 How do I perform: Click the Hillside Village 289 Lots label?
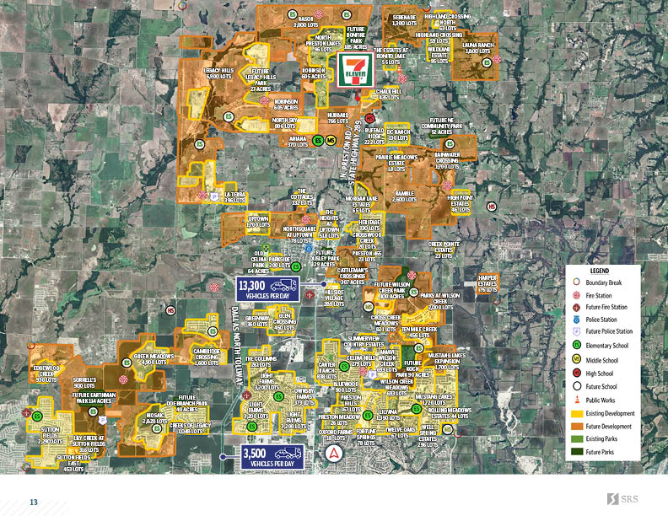[x=333, y=298]
